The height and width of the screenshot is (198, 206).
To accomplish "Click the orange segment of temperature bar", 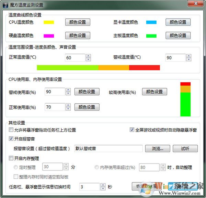I will [x=114, y=67].
